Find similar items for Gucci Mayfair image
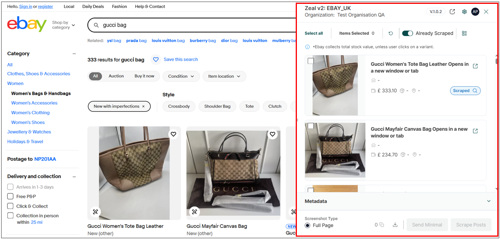The width and height of the screenshot is (500, 239). (195, 212)
